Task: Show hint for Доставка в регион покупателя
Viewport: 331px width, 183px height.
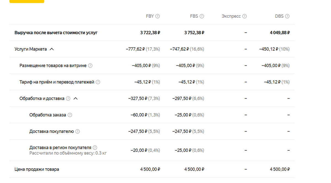Action: [95, 148]
